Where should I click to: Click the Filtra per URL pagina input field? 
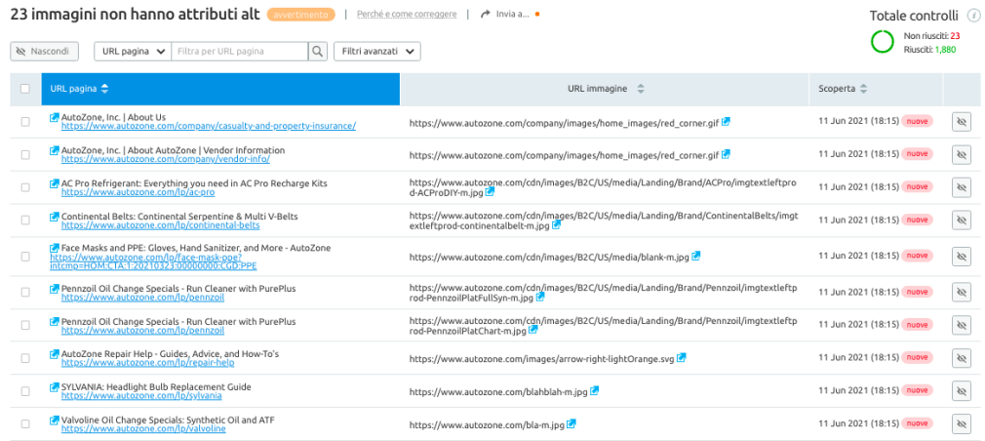240,52
